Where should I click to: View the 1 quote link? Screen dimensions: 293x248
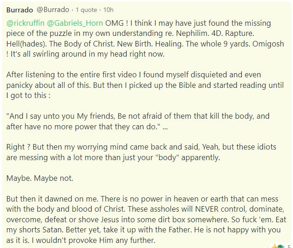(86, 10)
